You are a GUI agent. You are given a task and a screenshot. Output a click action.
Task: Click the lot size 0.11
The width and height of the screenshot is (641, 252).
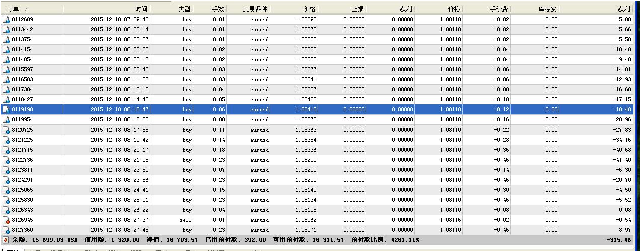tap(219, 130)
